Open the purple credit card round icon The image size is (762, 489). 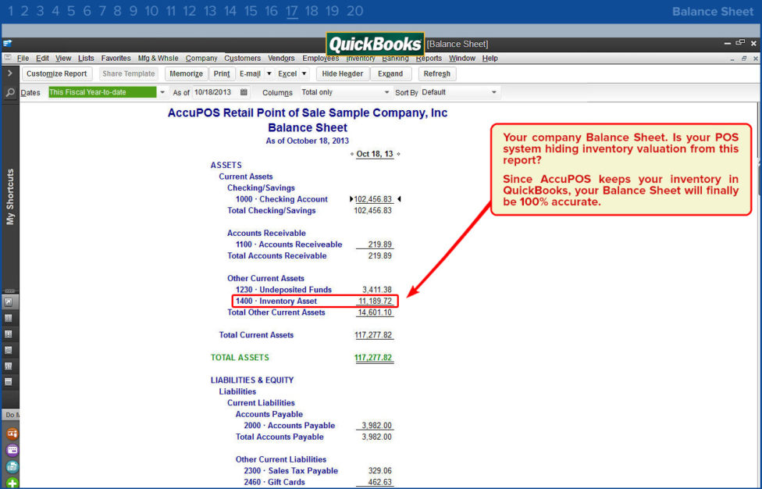click(12, 450)
